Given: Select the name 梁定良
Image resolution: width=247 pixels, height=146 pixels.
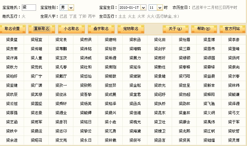Looking at the screenshot, I should [61, 40].
